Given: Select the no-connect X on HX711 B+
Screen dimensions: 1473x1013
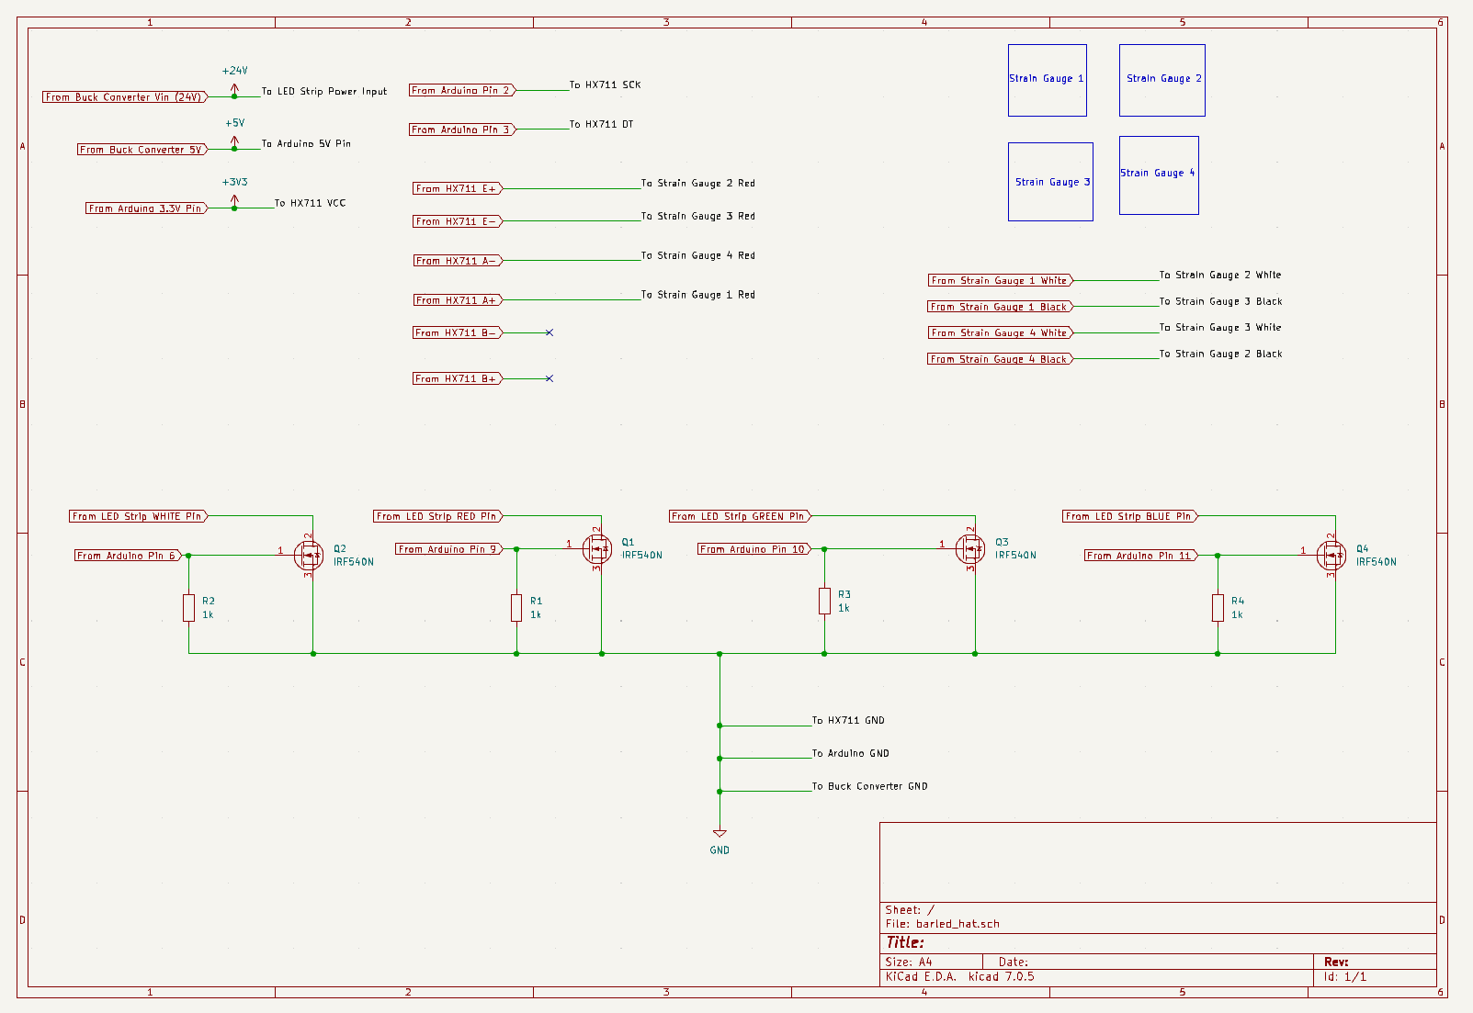Looking at the screenshot, I should [550, 378].
